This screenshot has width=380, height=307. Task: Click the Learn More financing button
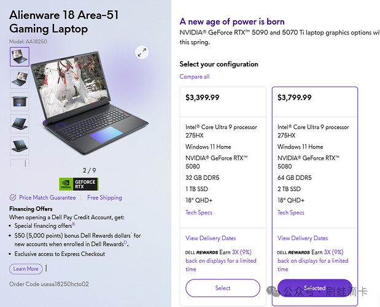[x=26, y=269]
